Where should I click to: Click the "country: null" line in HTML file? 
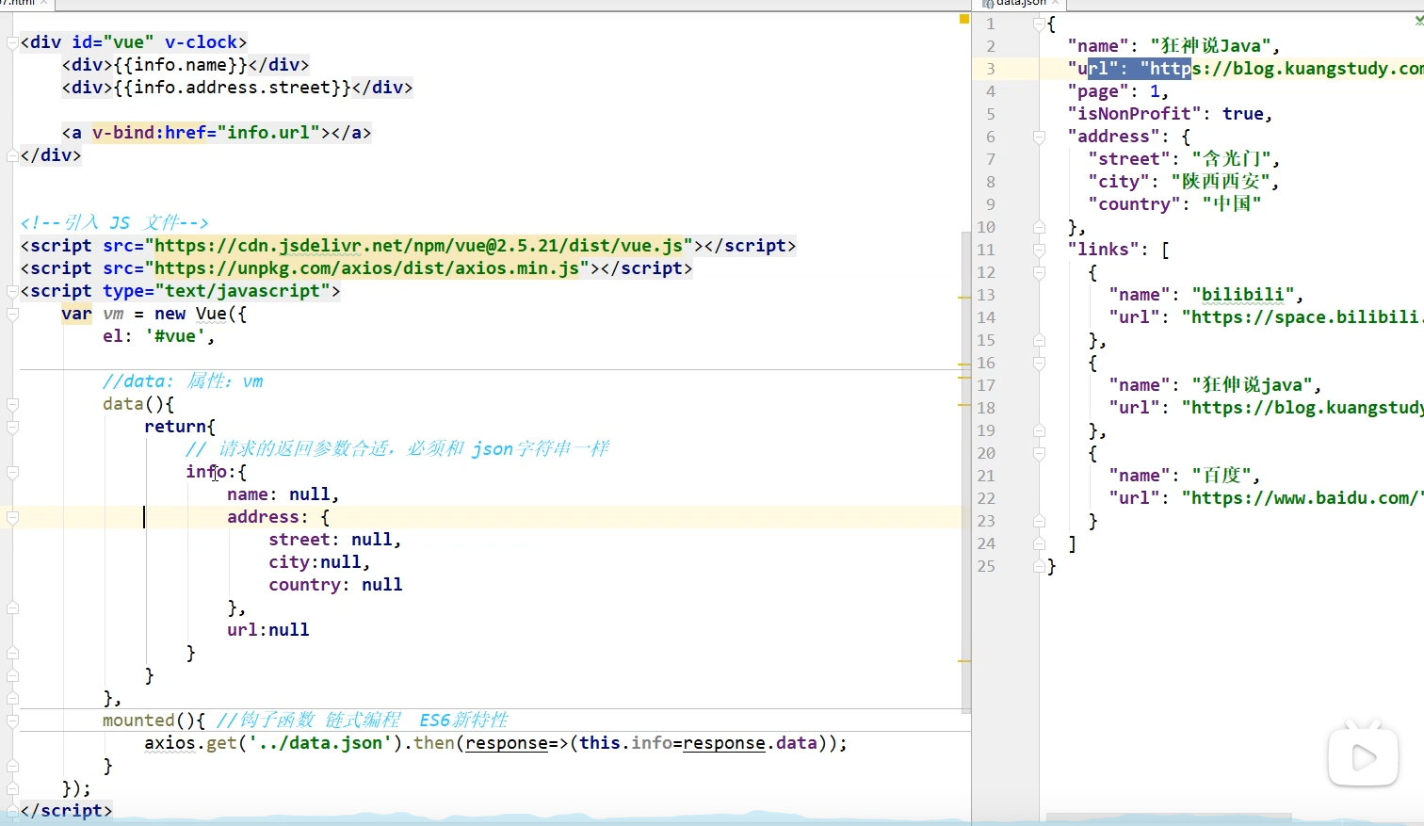coord(335,585)
